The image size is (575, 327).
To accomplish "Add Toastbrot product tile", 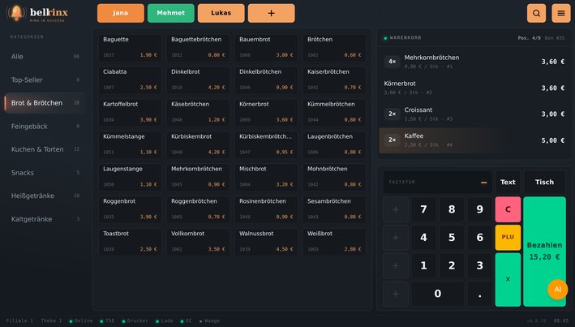I will click(131, 242).
